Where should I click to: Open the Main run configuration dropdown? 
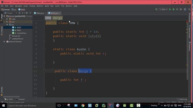(x=163, y=9)
